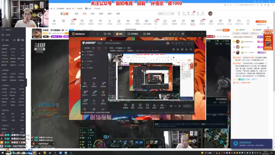Click the orange 关注 follow button
This screenshot has width=275, height=155.
pos(226,30)
